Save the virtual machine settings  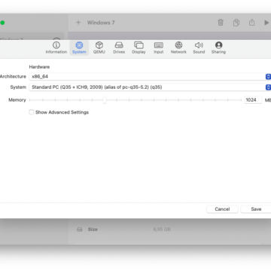tap(256, 209)
